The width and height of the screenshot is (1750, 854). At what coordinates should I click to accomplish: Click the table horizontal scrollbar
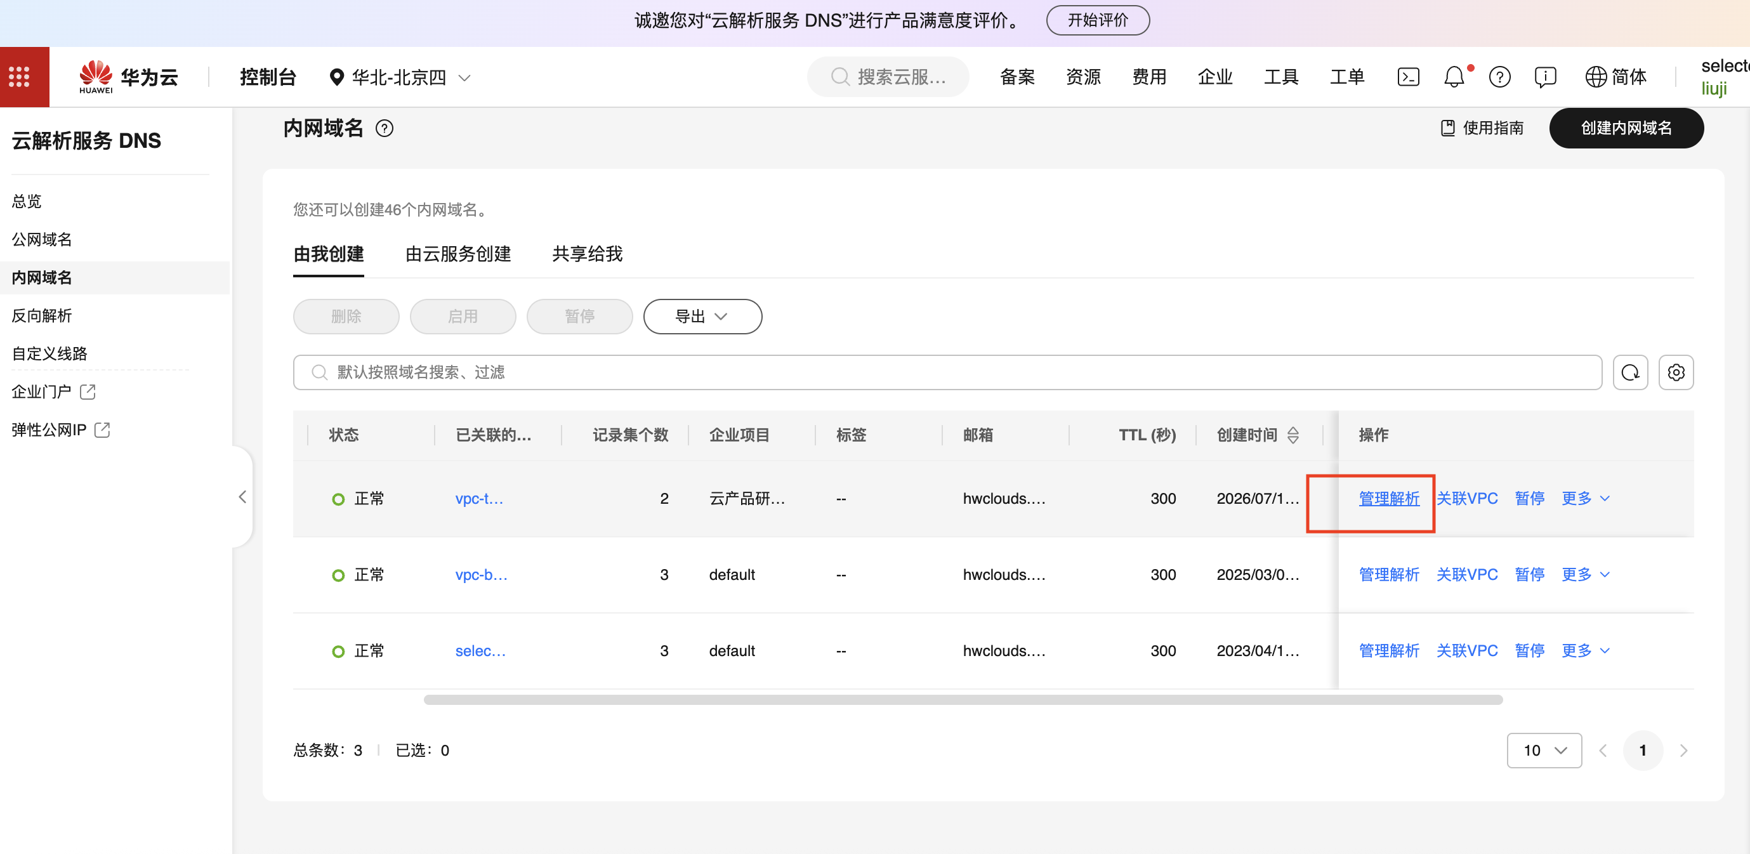(963, 700)
